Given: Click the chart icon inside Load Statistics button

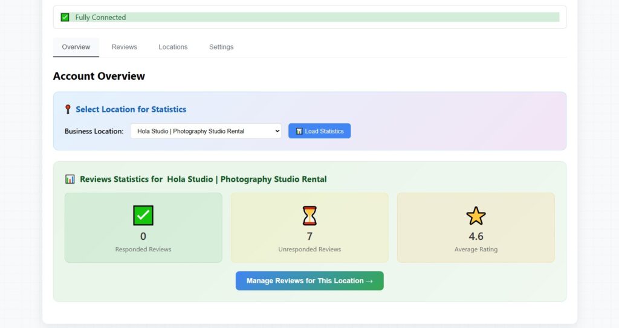Looking at the screenshot, I should click(x=299, y=131).
